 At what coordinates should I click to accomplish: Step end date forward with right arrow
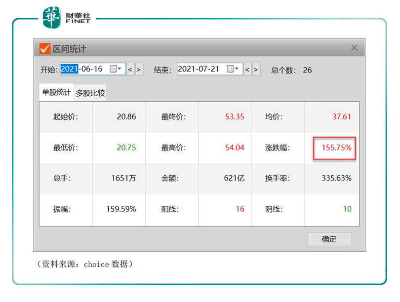(256, 70)
